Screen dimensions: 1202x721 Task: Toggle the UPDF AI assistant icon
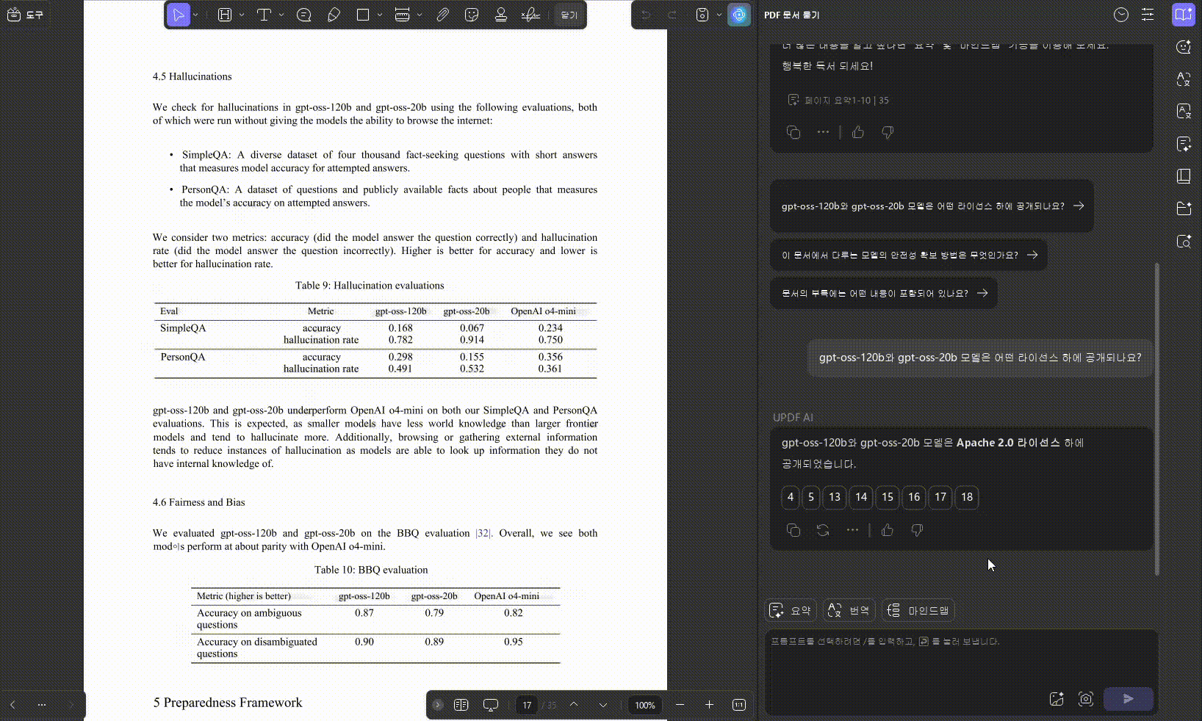[x=739, y=15]
